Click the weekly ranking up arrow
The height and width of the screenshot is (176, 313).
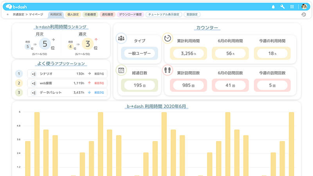(x=96, y=40)
